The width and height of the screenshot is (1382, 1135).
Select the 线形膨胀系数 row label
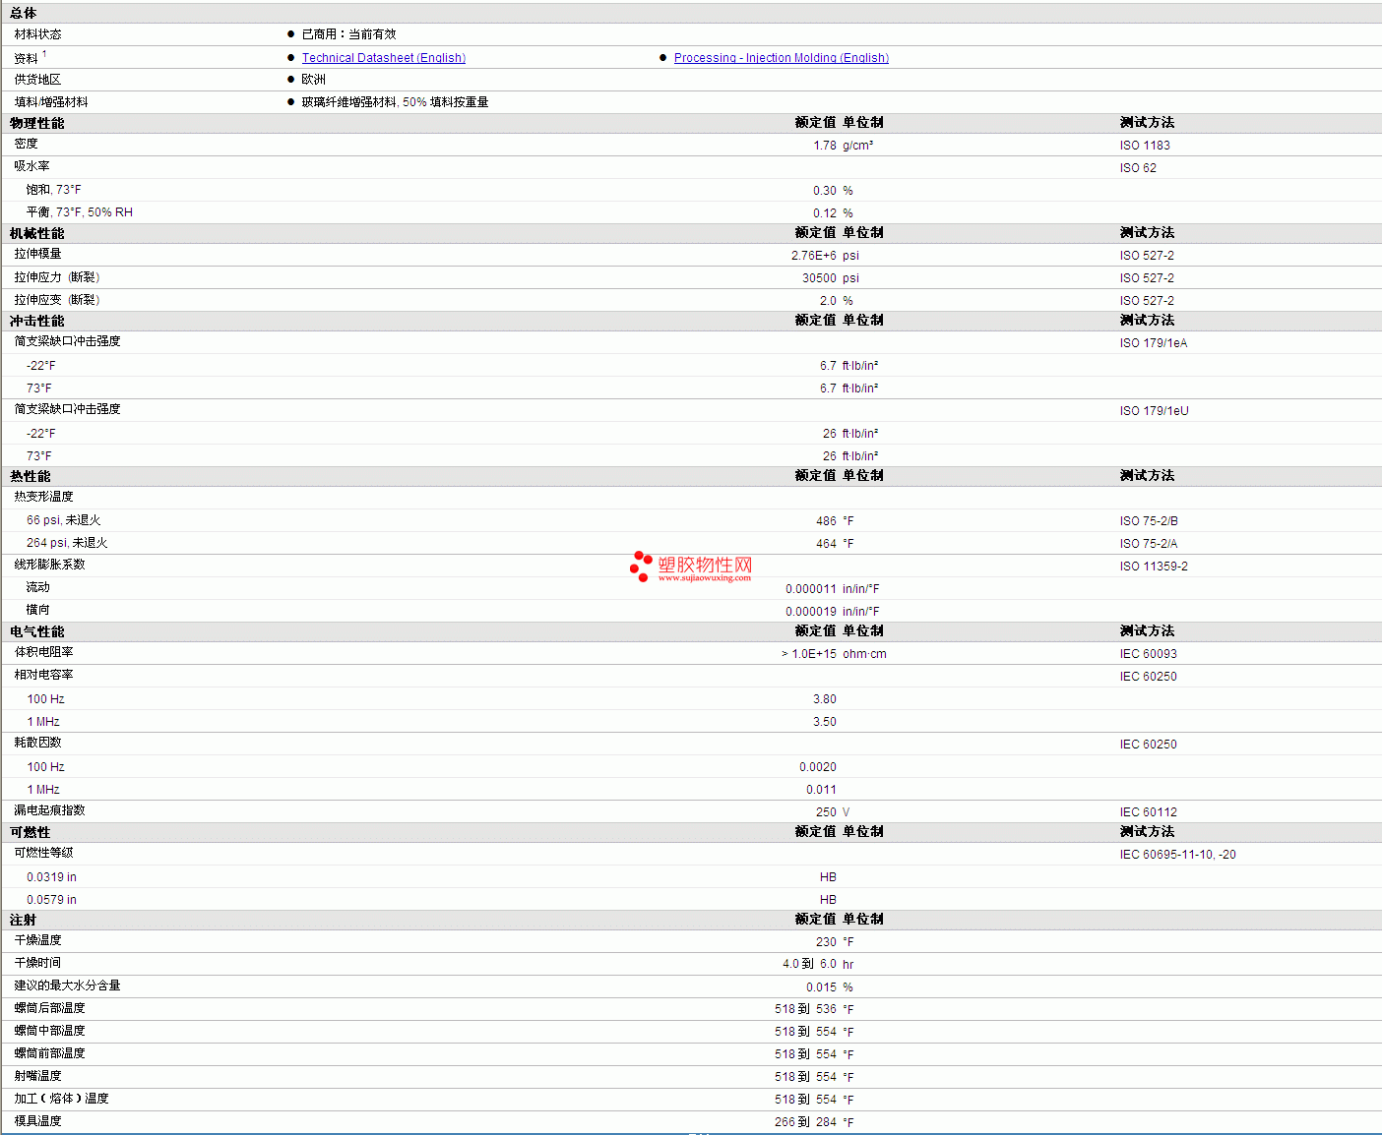pyautogui.click(x=49, y=565)
